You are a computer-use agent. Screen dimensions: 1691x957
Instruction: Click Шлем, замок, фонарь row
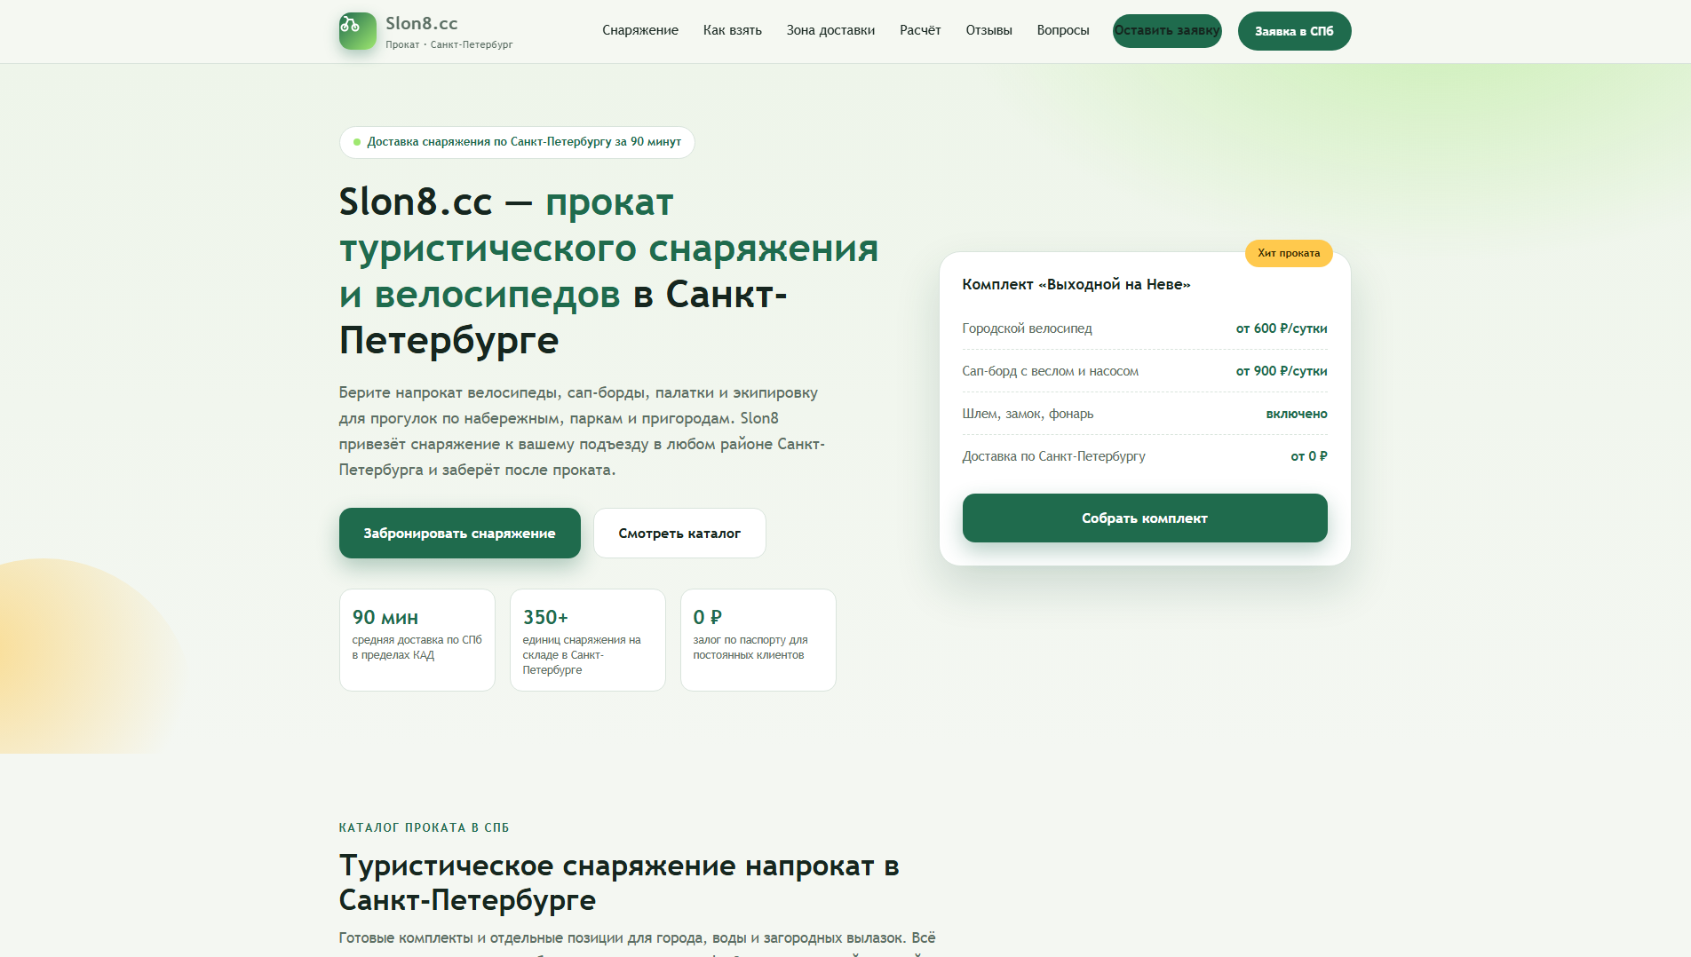click(1145, 414)
